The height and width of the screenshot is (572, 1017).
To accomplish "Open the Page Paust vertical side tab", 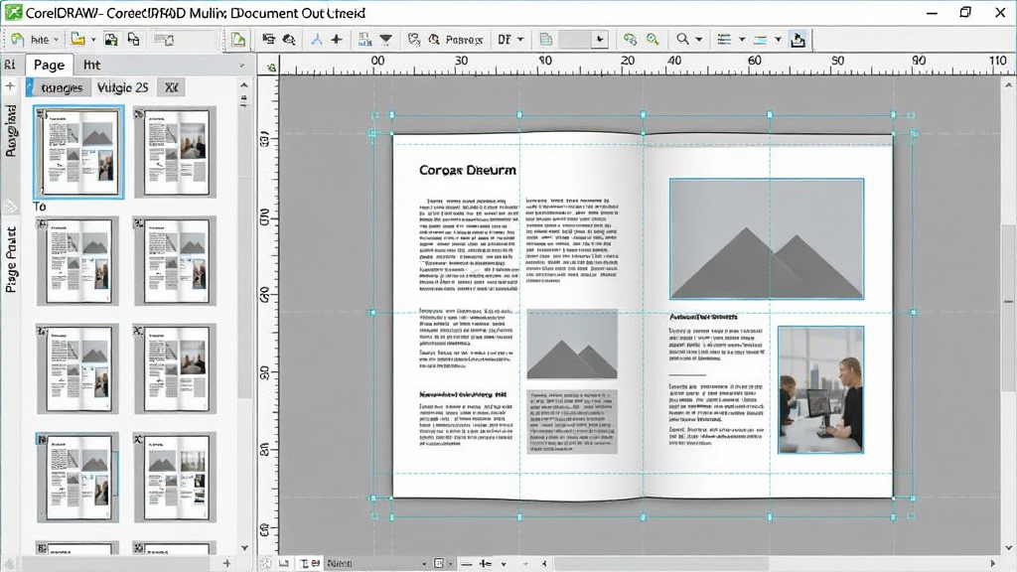I will 11,259.
